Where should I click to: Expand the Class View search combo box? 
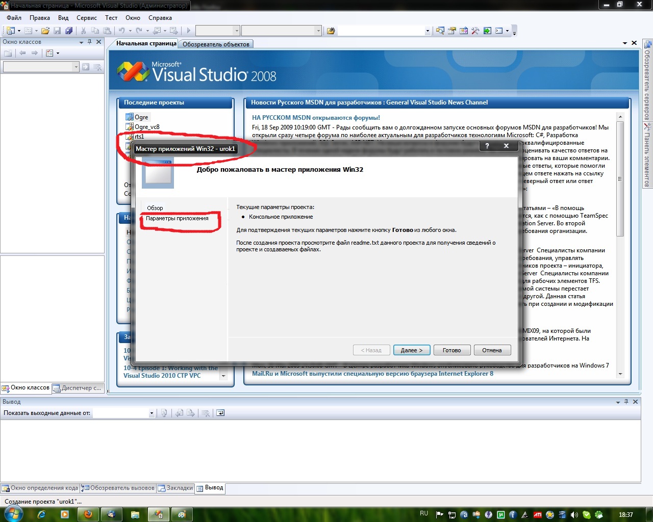pyautogui.click(x=76, y=67)
